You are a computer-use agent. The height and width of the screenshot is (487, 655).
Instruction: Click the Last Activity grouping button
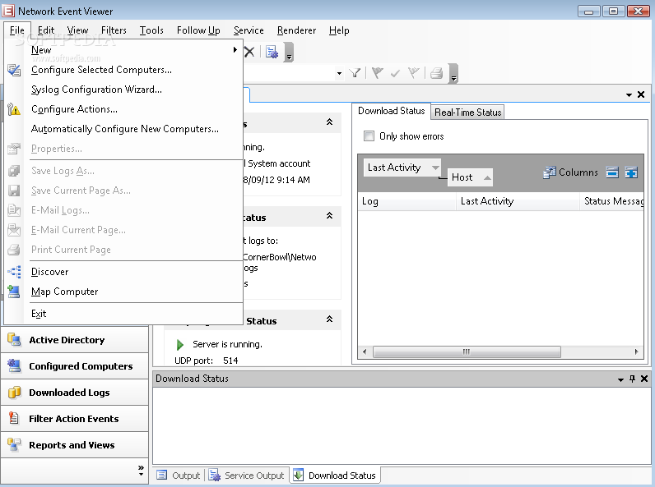coord(402,168)
